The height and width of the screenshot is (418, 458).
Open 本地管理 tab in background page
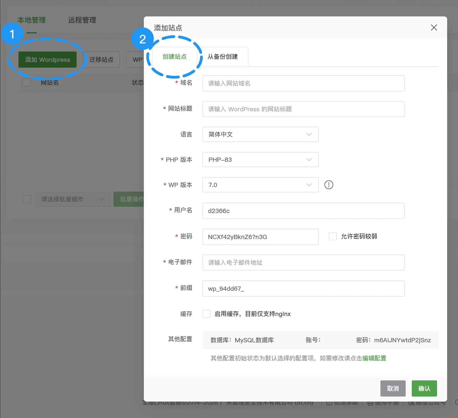32,20
